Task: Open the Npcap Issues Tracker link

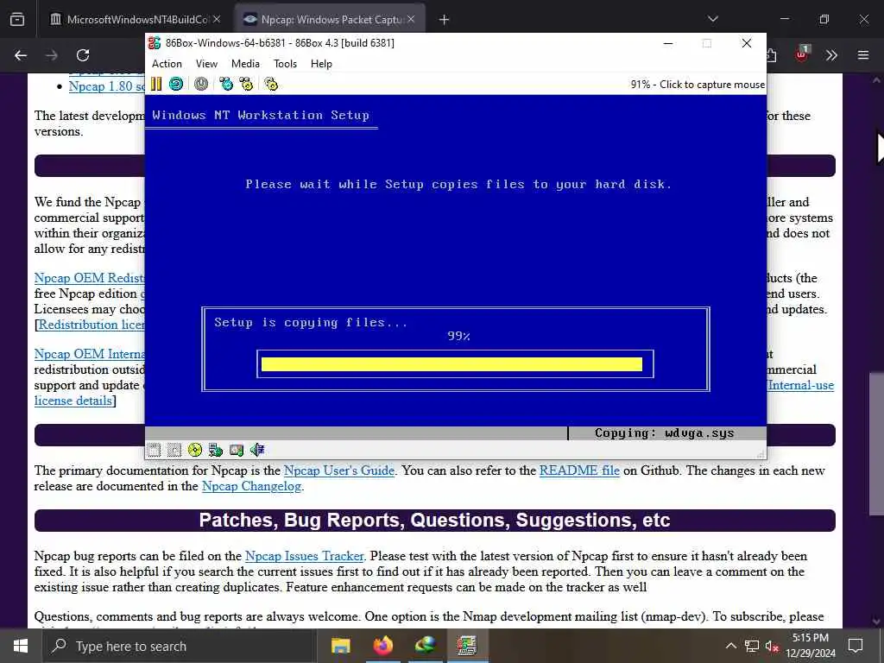Action: (305, 556)
